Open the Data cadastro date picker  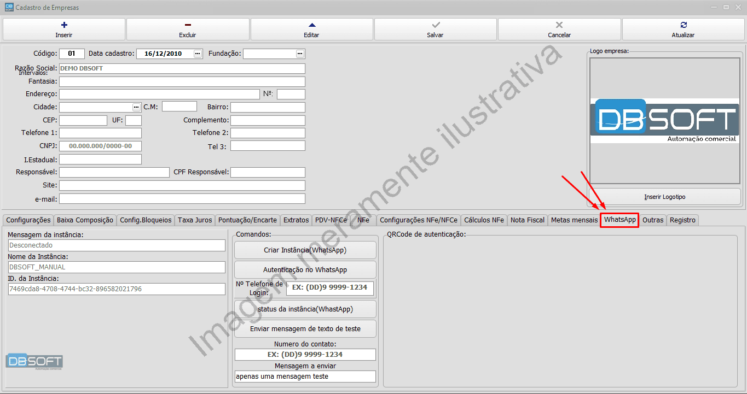(x=198, y=54)
